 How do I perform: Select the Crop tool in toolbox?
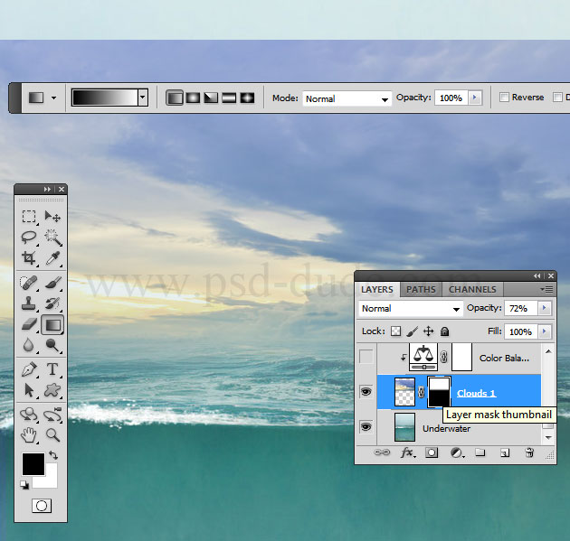click(x=29, y=258)
